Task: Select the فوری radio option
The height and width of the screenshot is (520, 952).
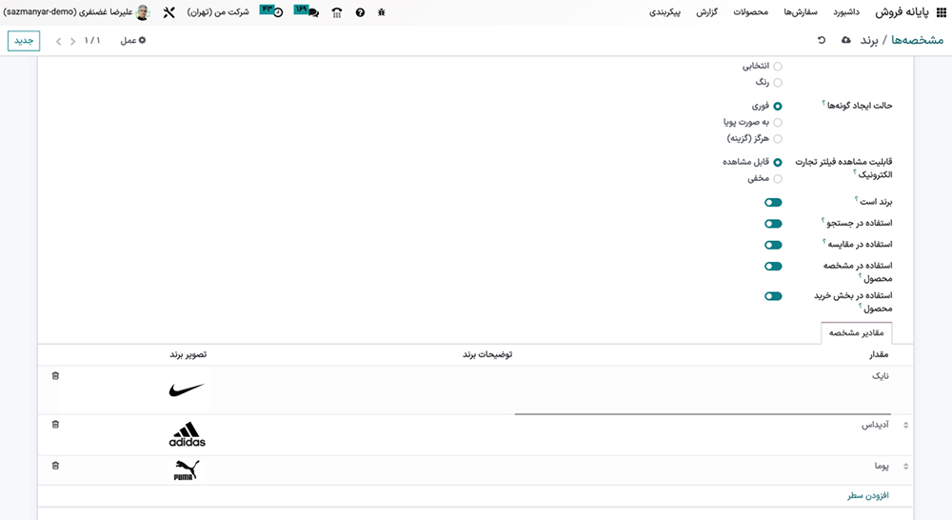Action: 778,107
